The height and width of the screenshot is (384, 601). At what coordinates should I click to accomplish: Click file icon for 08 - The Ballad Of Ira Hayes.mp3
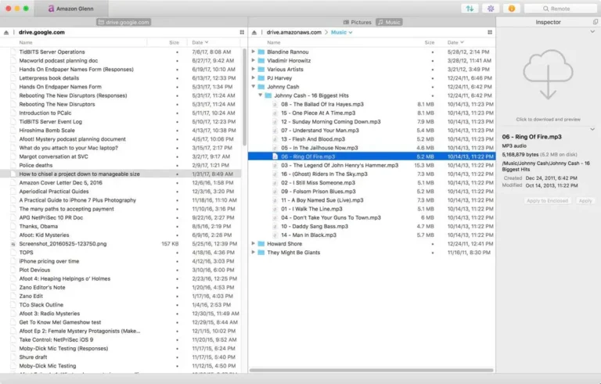(275, 104)
